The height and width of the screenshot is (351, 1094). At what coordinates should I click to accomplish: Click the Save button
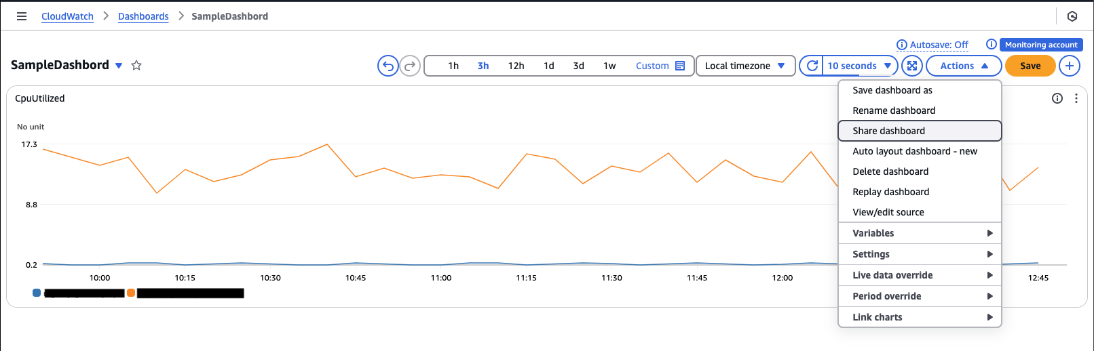click(x=1030, y=66)
